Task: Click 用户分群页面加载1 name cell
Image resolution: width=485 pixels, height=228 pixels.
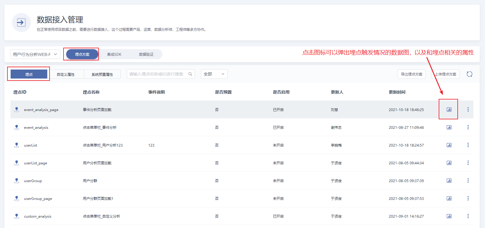Action: pyautogui.click(x=98, y=198)
